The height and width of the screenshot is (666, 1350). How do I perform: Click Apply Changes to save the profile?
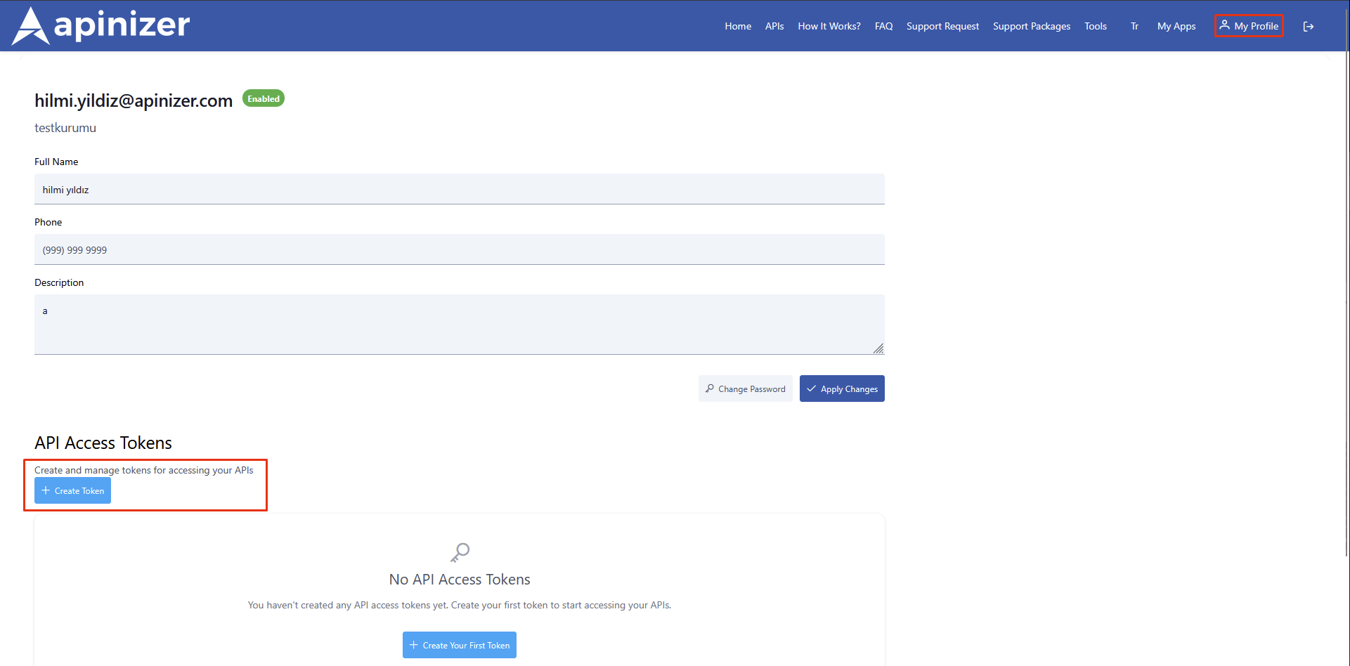click(842, 388)
